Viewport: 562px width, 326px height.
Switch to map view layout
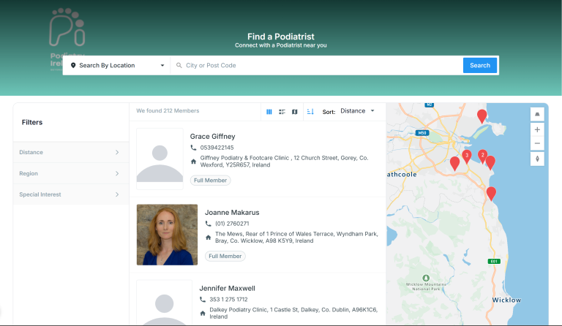(x=295, y=112)
